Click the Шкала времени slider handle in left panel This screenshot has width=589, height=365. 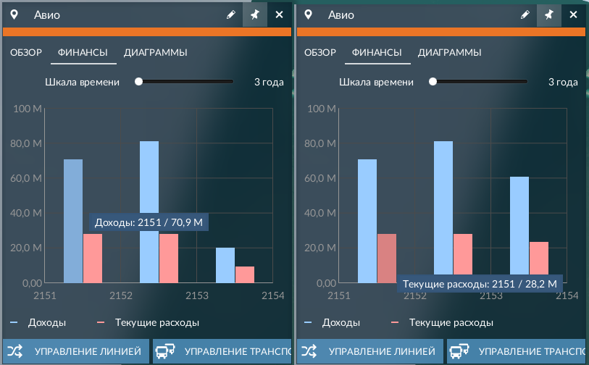[x=138, y=82]
